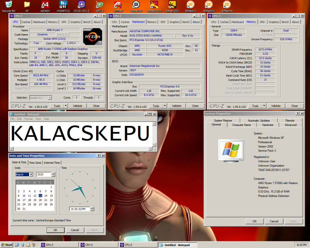Click the CPU-Z icon in the Memory window title bar
This screenshot has height=248, width=310.
pos(210,16)
